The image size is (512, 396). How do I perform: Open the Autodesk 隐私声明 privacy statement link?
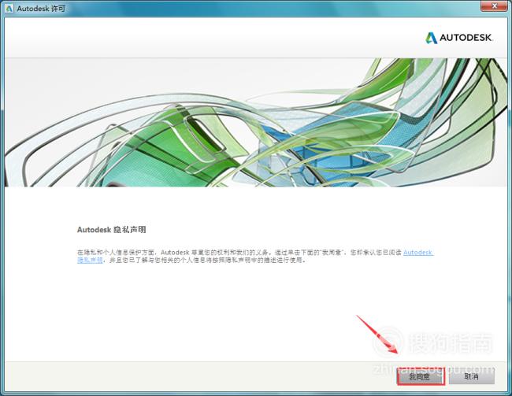(x=418, y=253)
